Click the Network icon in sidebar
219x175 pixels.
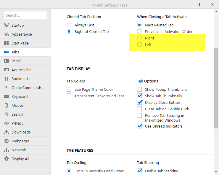pyautogui.click(x=7, y=150)
